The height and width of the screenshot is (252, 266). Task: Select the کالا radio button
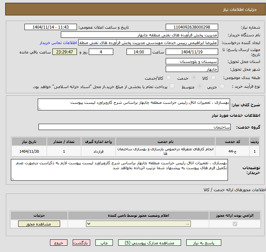coord(213,78)
